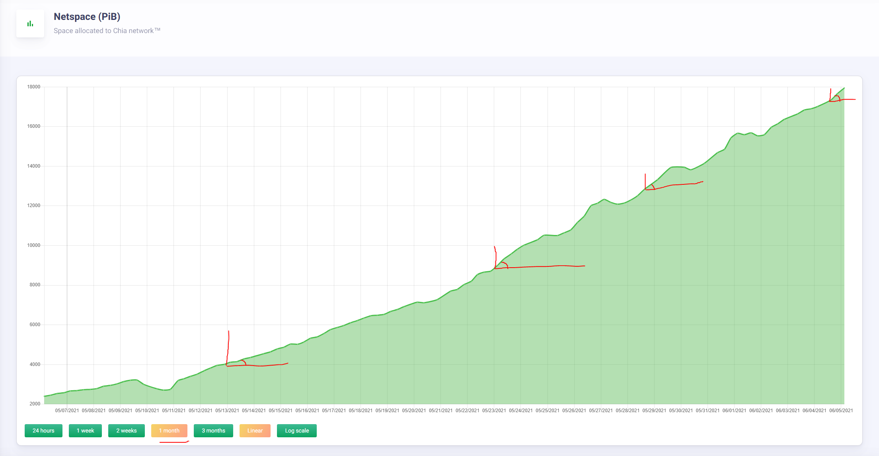Click the 05/13/2021 x-axis date
Screen dimensions: 879x456
tap(227, 411)
